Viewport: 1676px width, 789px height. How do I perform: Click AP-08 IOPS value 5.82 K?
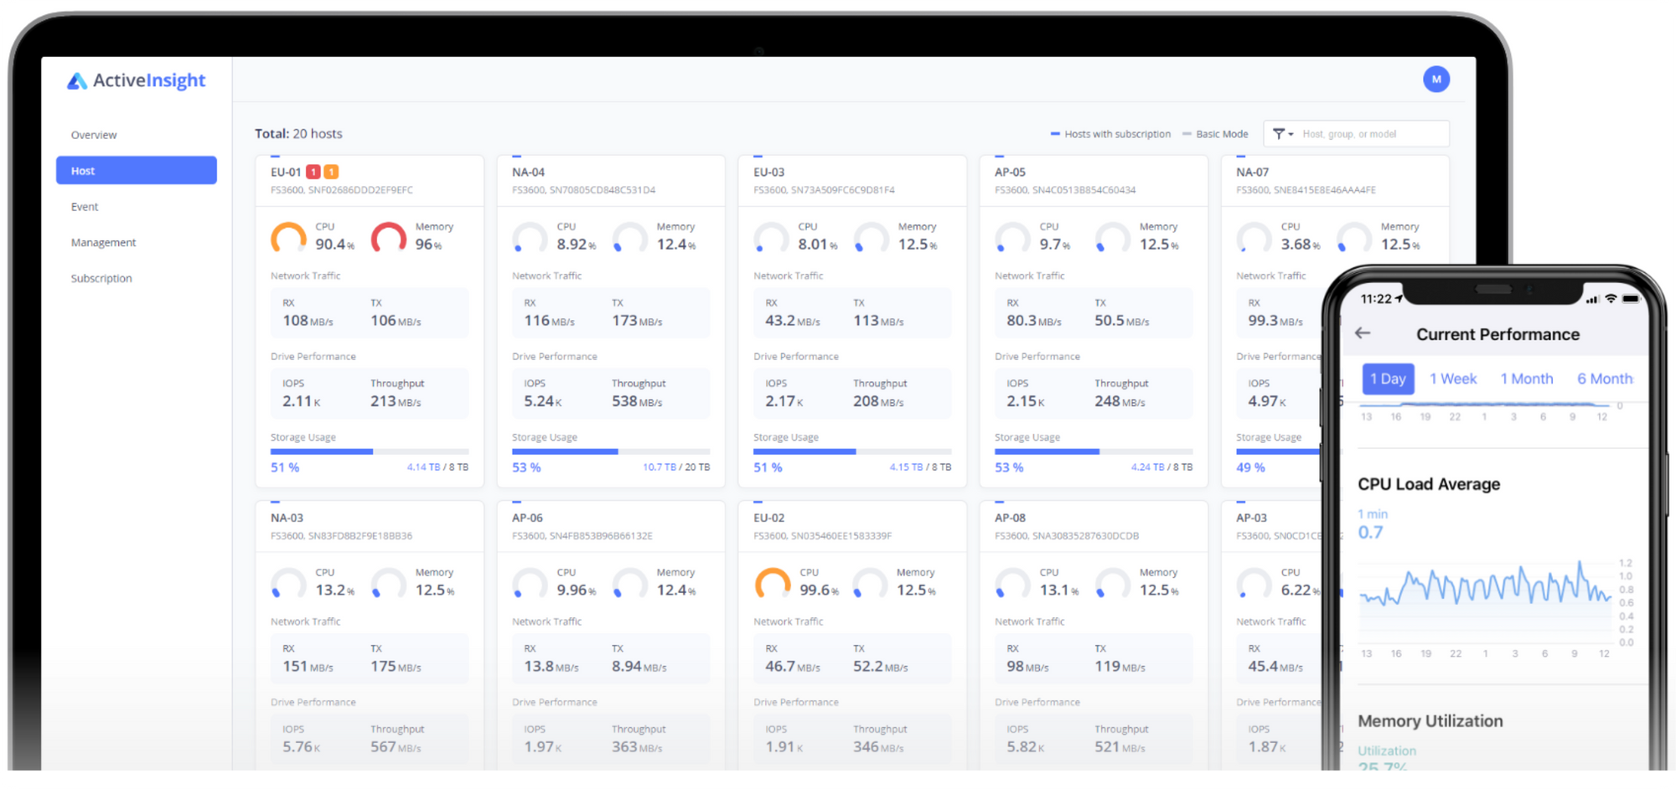pos(1026,747)
